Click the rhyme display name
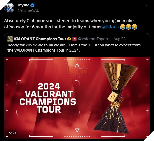Image resolution: width=154 pixels, height=141 pixels. tap(23, 5)
